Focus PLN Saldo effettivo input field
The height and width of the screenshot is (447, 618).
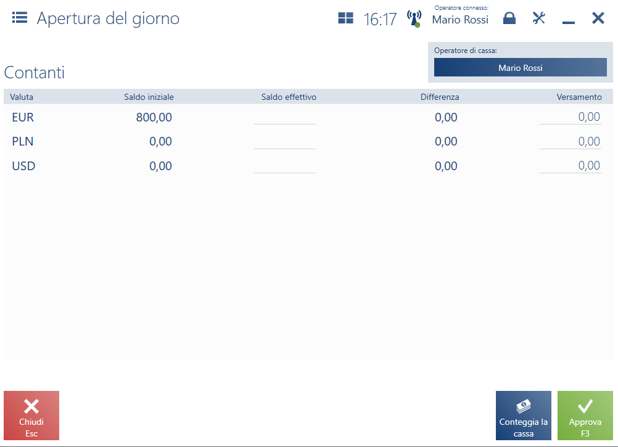click(x=284, y=141)
